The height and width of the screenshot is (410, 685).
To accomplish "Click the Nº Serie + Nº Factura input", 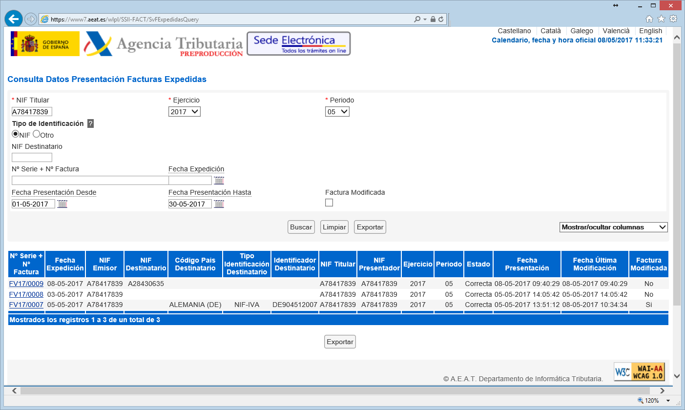I will pyautogui.click(x=90, y=181).
